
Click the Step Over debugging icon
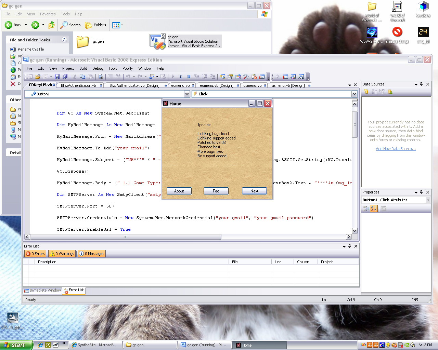coord(205,77)
